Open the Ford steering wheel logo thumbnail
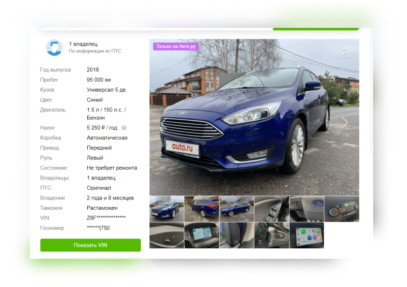 308,209
